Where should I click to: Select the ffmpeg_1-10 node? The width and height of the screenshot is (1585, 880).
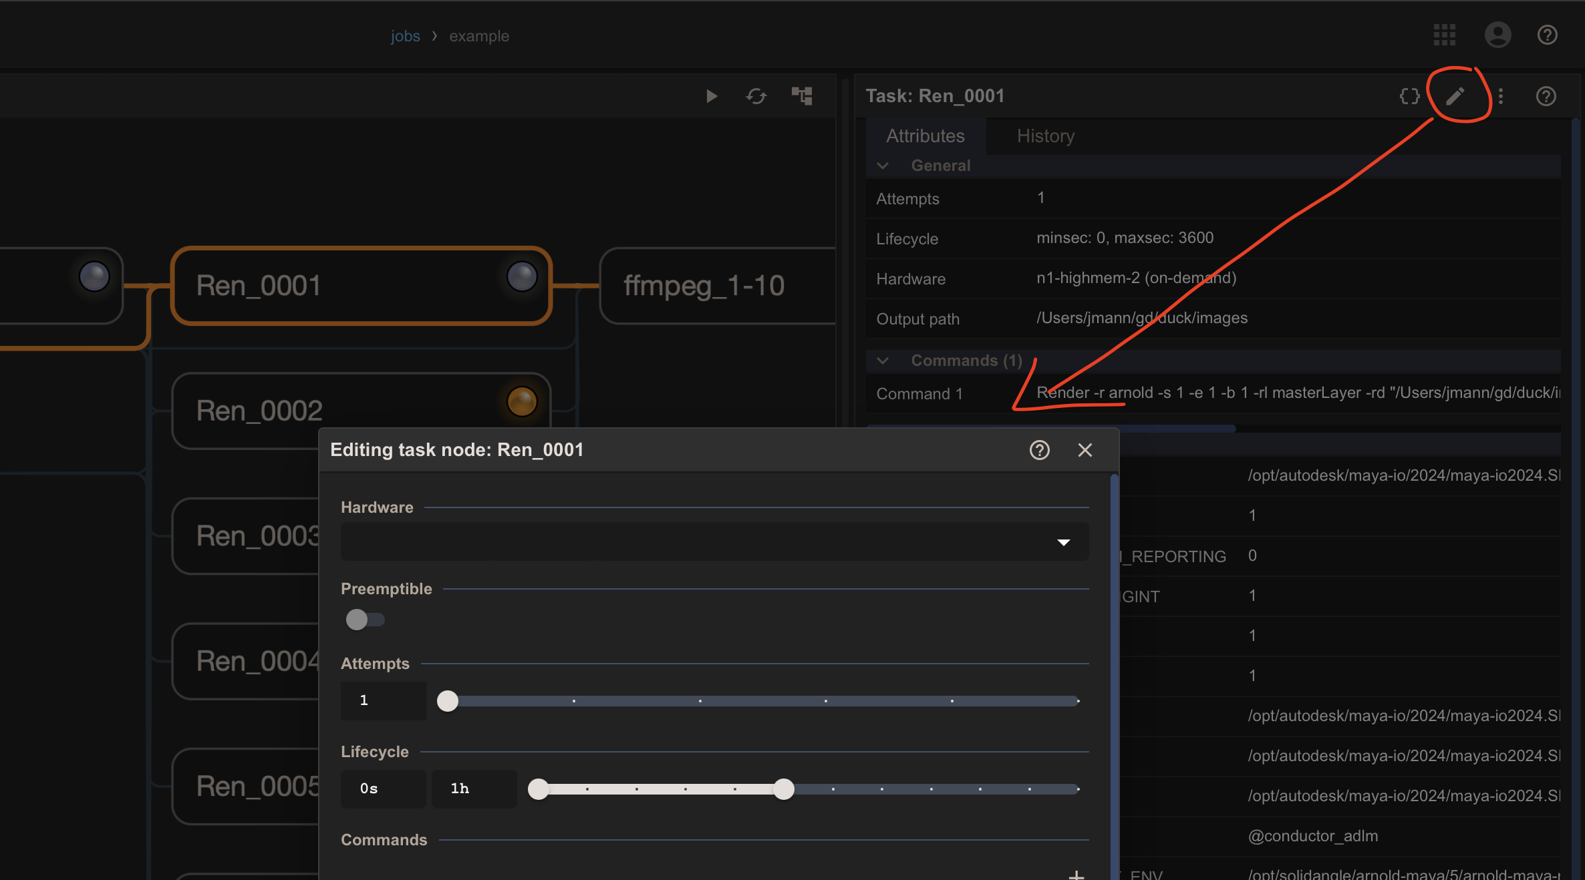718,286
